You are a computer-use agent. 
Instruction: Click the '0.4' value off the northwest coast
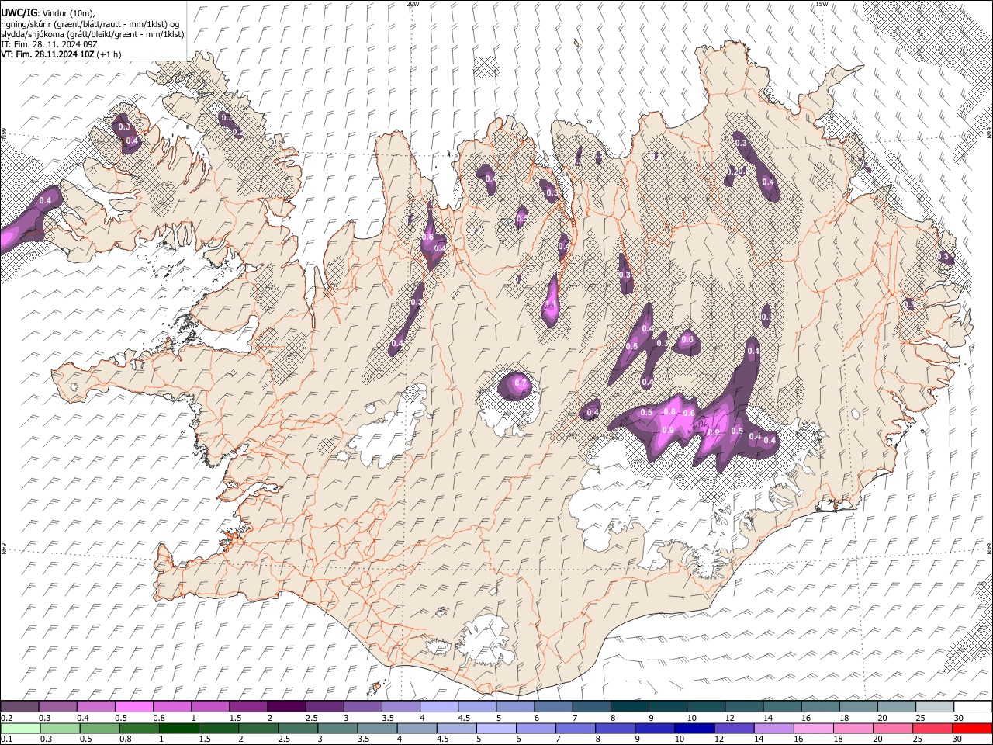(x=45, y=201)
